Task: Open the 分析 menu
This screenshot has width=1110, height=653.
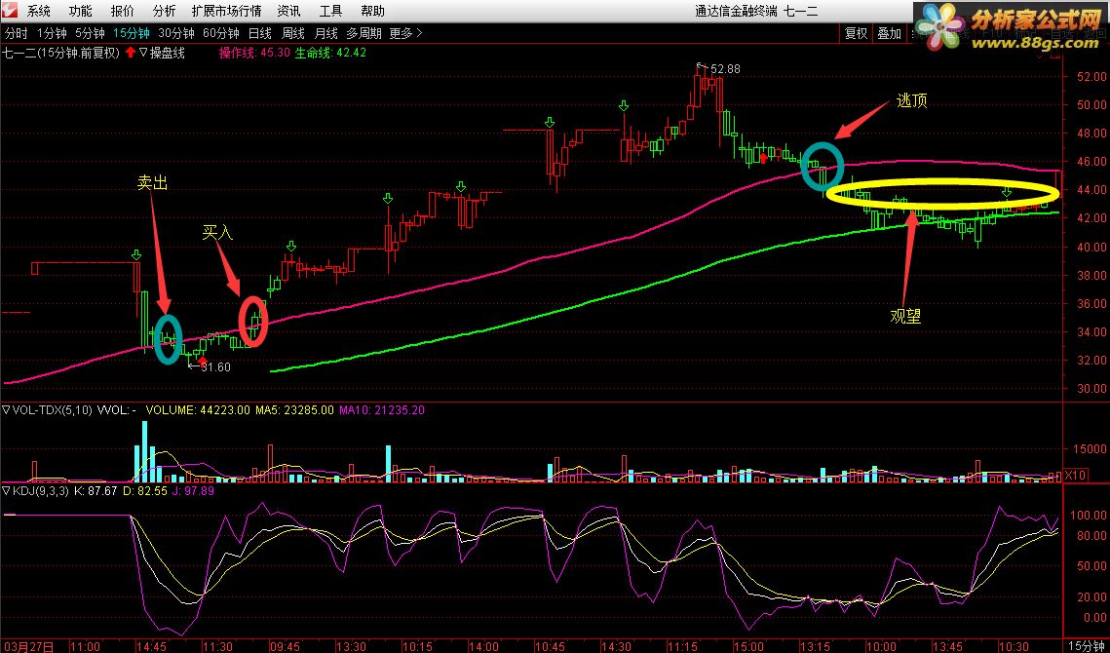Action: (165, 11)
